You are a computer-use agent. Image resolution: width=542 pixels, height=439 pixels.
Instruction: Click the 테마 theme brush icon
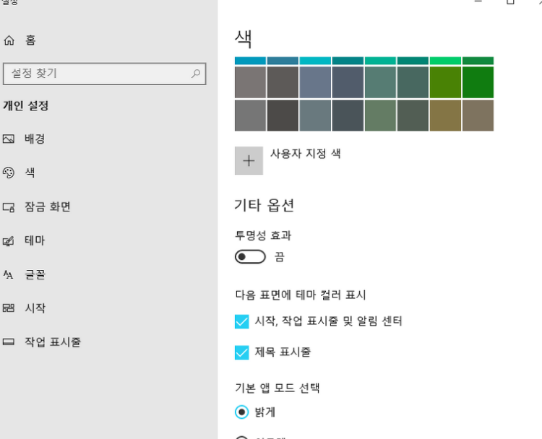click(9, 240)
